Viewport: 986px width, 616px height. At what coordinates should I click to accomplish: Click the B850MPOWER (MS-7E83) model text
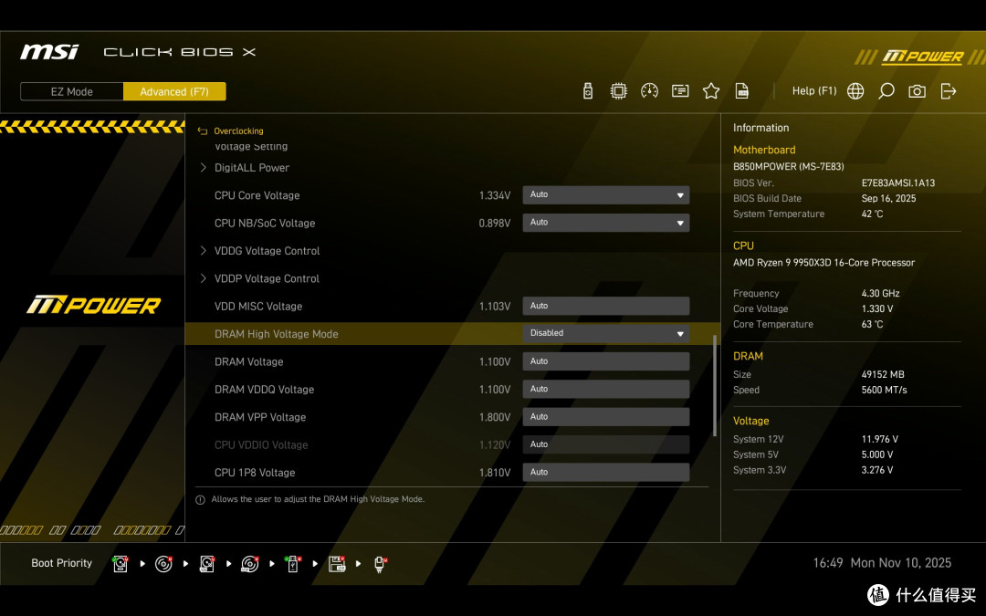[x=789, y=167]
